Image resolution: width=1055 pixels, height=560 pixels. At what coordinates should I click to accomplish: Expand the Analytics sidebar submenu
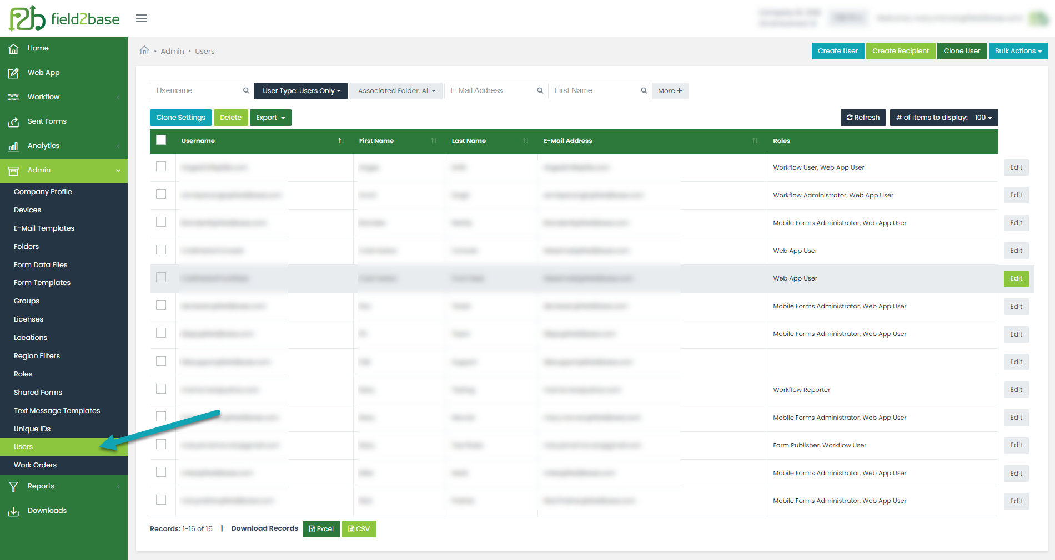(x=118, y=146)
